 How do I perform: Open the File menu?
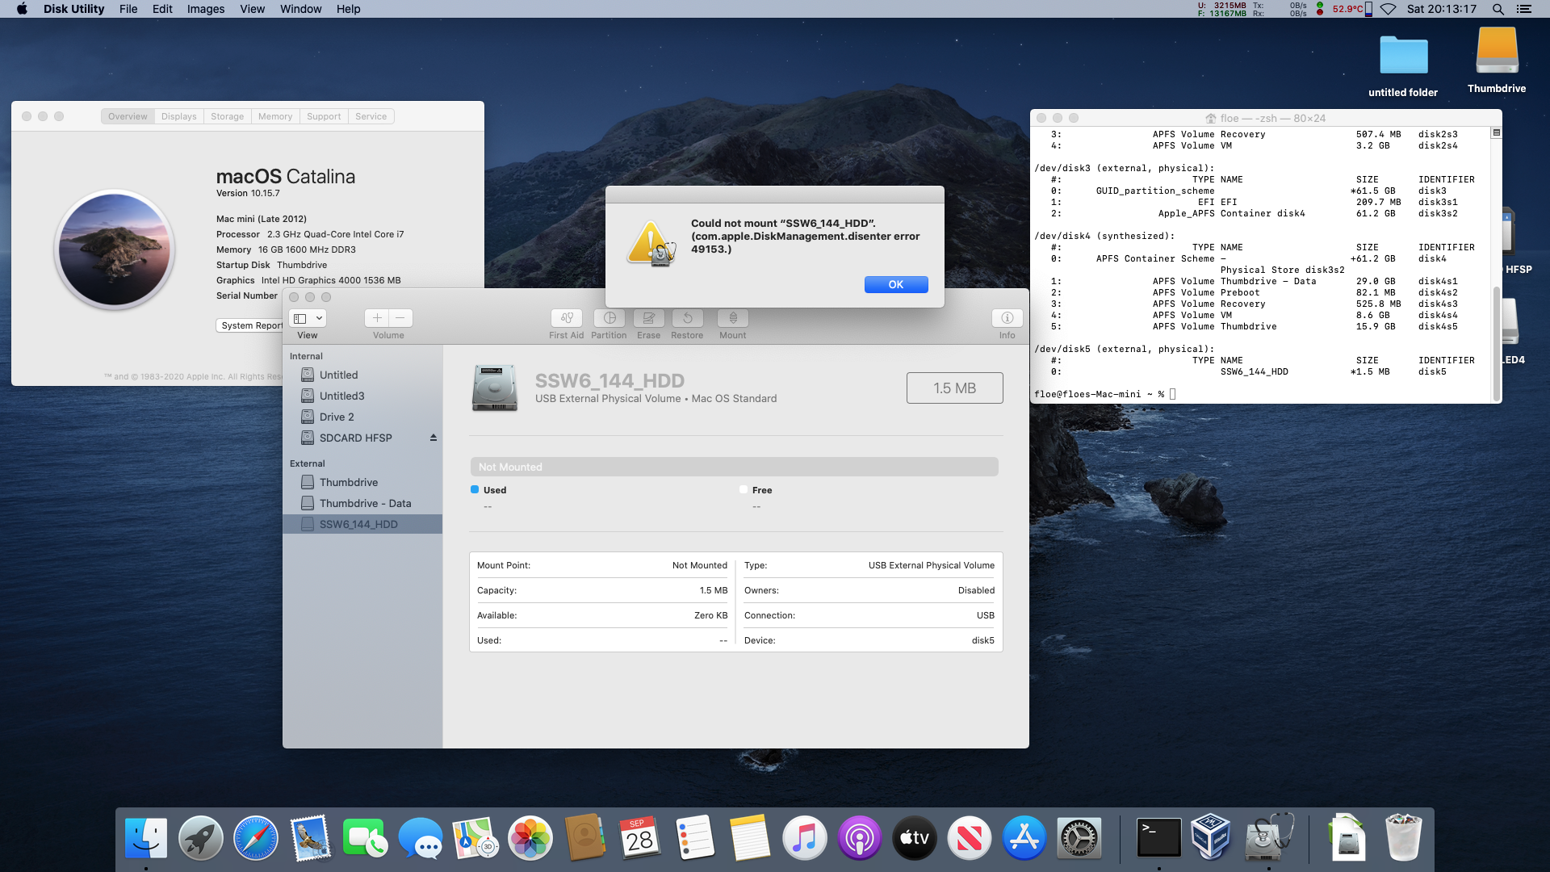coord(128,9)
